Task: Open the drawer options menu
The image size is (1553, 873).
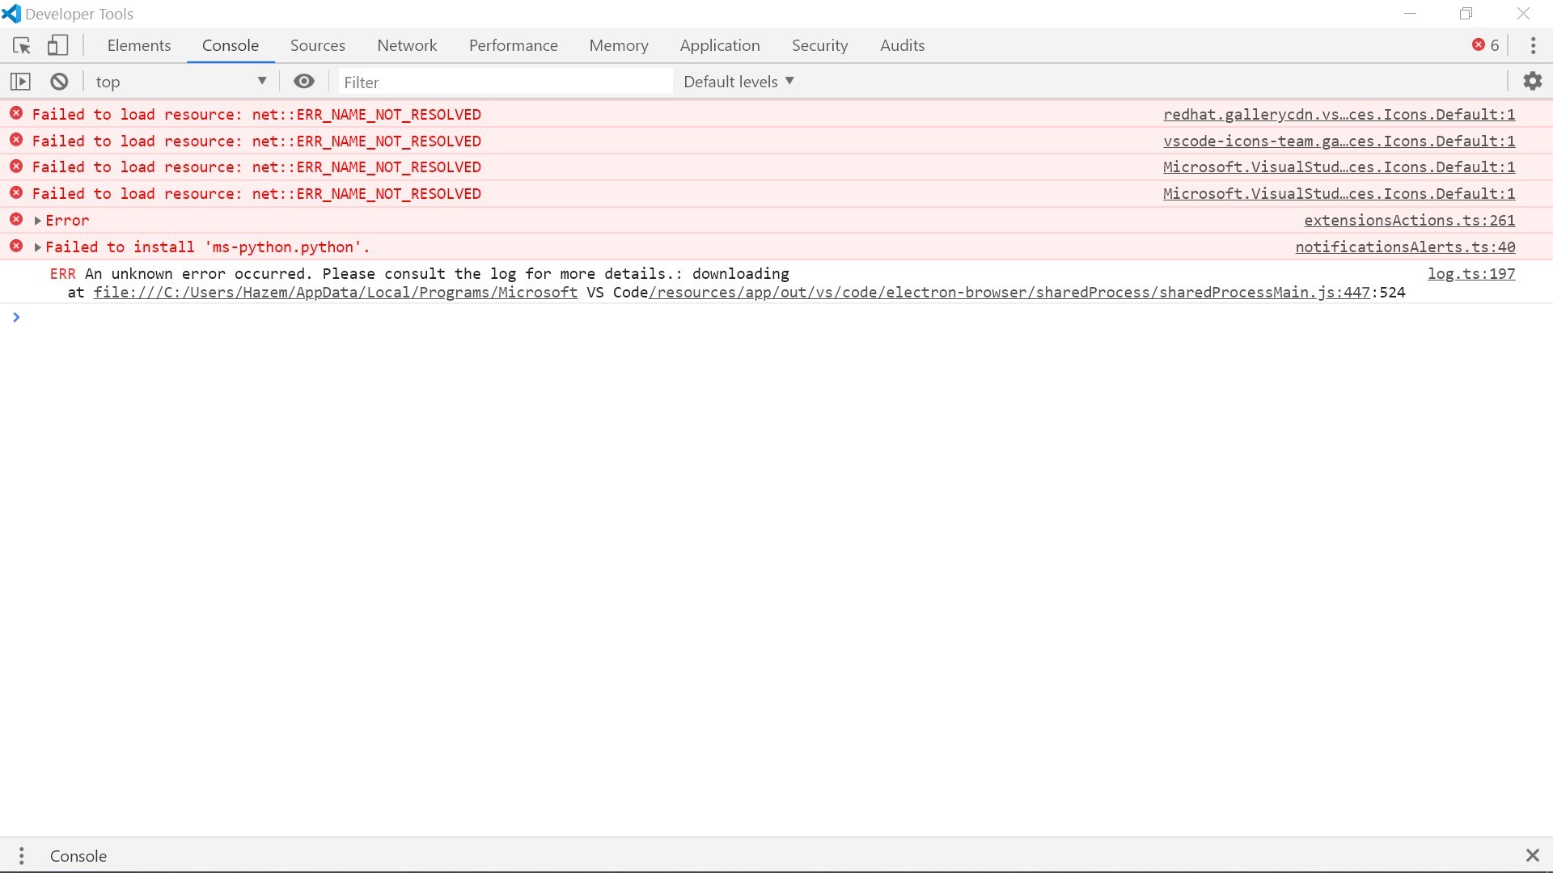Action: point(21,855)
